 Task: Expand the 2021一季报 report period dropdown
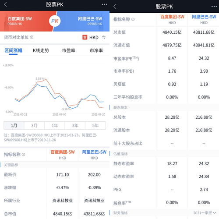[205, 213]
